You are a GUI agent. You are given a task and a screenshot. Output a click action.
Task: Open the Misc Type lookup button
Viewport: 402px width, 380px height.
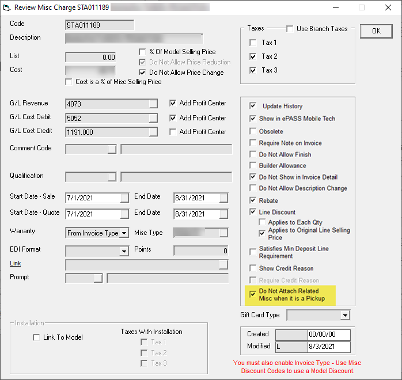[x=223, y=233]
